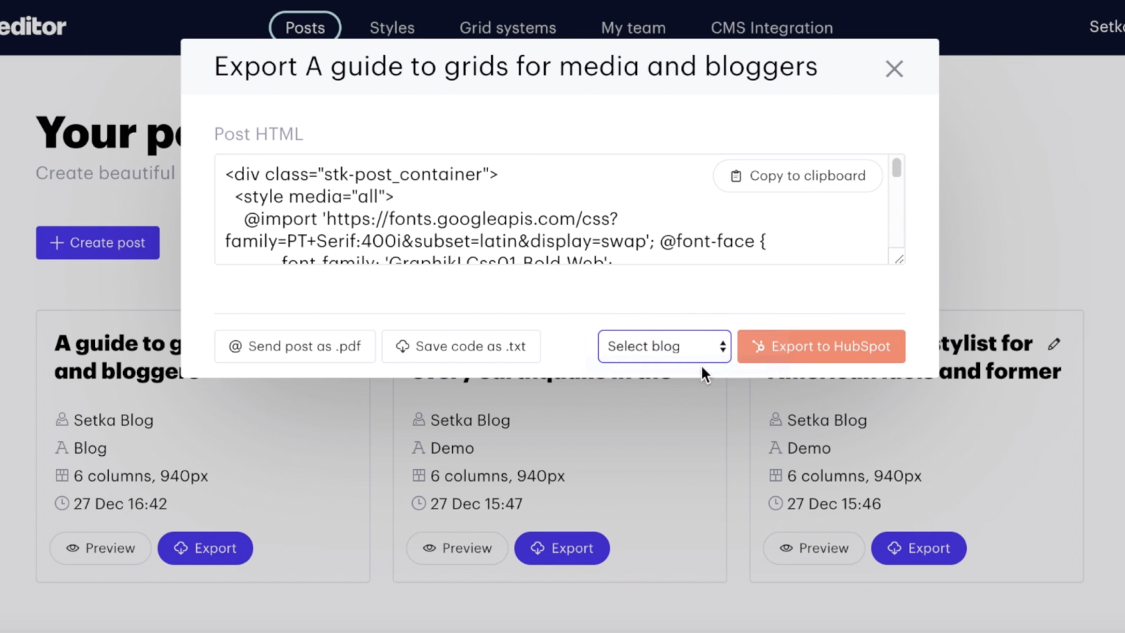Click the pencil edit icon next to the stylist post
Viewport: 1125px width, 633px height.
(1055, 344)
